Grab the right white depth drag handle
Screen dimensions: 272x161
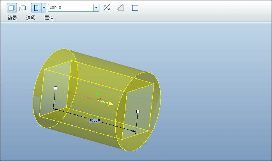(x=138, y=112)
